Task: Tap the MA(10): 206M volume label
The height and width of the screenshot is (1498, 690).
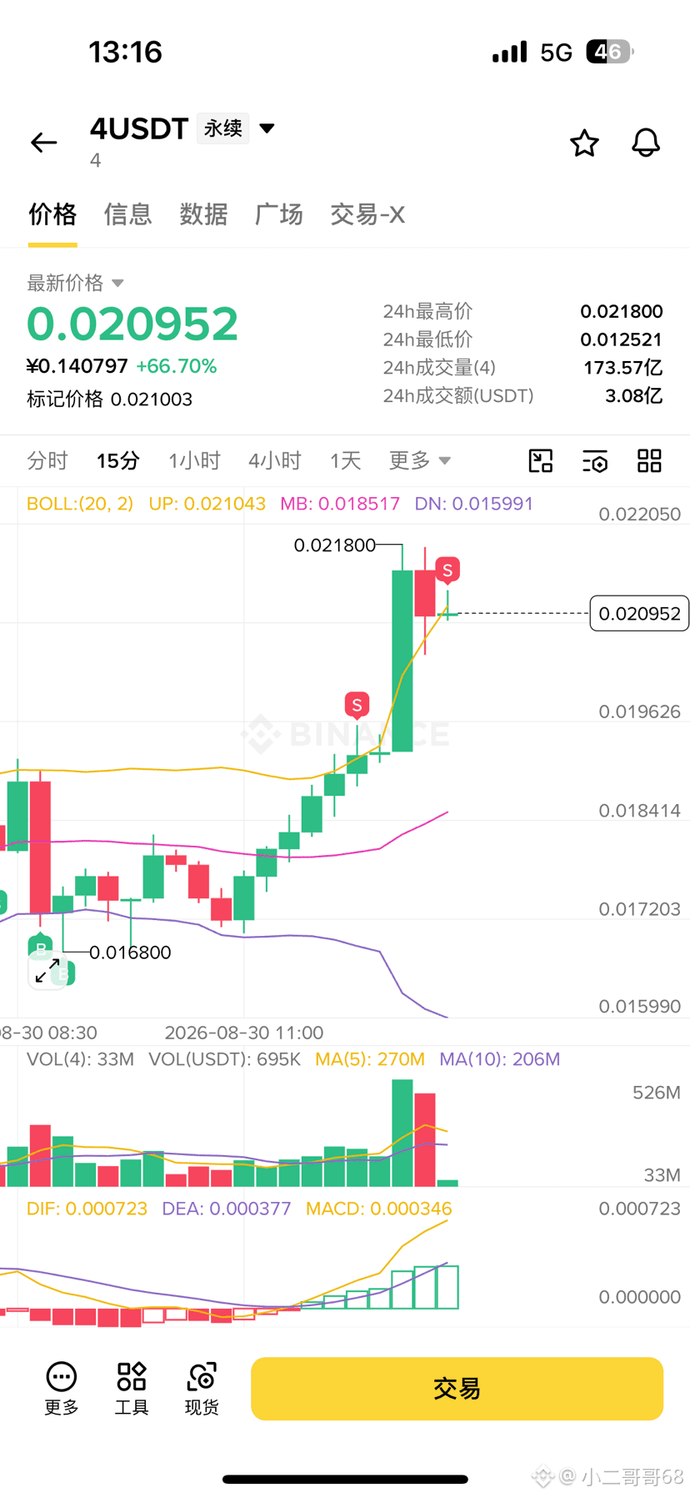Action: click(x=500, y=1059)
